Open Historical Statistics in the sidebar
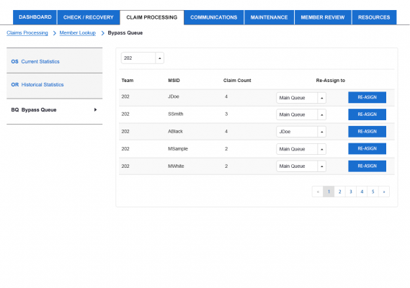This screenshot has width=410, height=288. point(54,85)
